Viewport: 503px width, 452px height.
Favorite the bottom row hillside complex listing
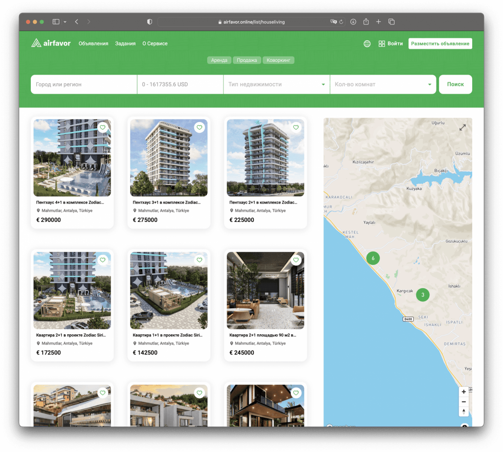pyautogui.click(x=103, y=393)
